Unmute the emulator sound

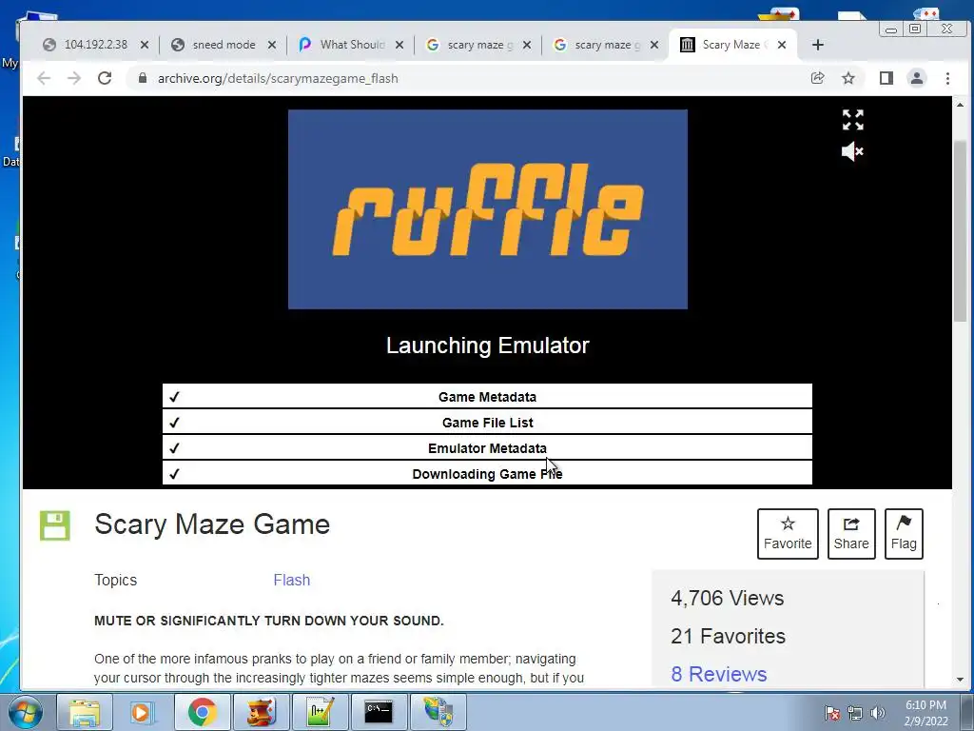click(852, 151)
